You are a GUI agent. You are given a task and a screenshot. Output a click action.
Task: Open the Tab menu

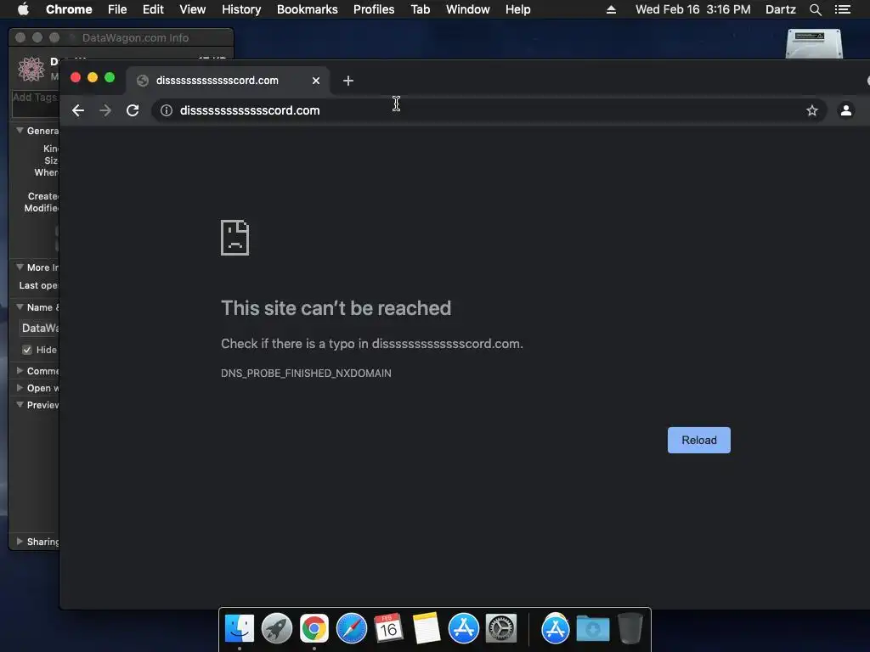tap(420, 9)
